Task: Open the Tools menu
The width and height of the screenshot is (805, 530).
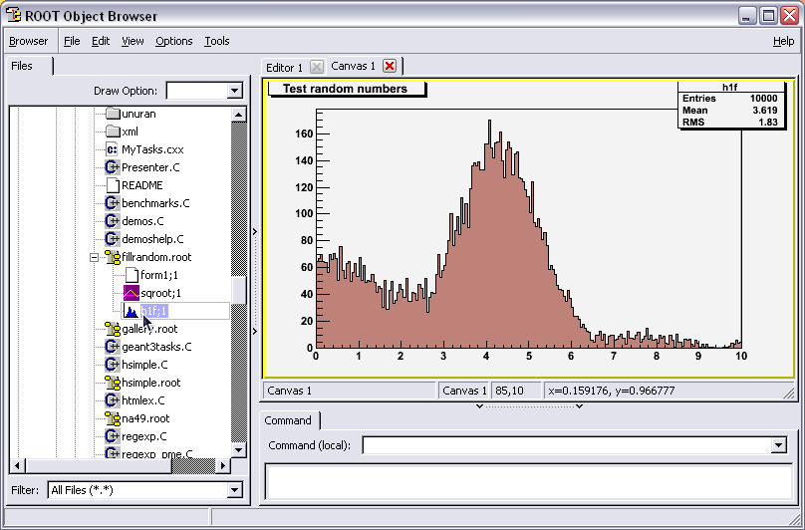Action: click(216, 41)
